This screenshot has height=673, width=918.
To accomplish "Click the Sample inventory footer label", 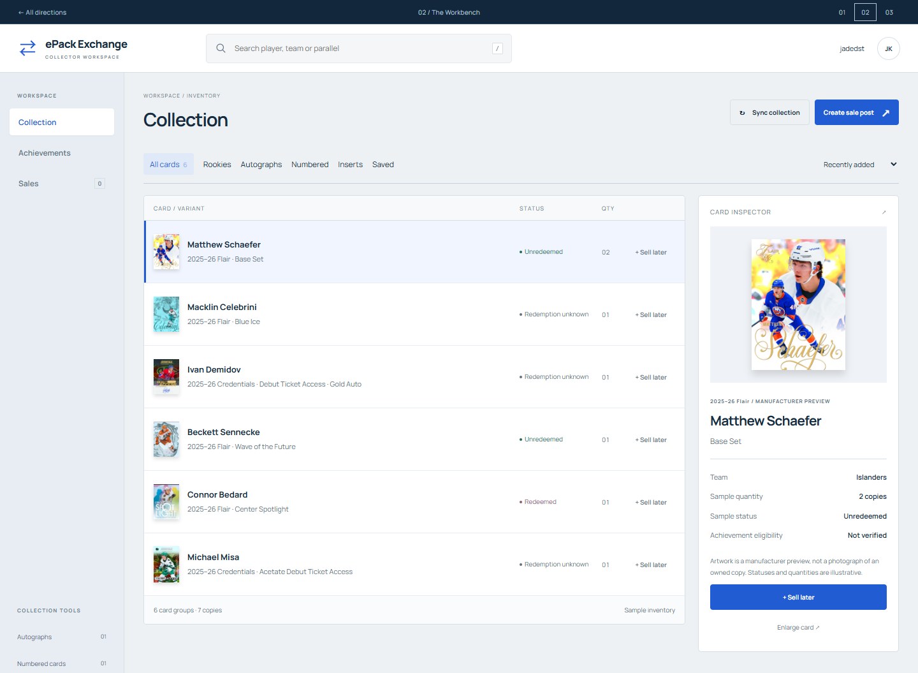I will [x=650, y=610].
